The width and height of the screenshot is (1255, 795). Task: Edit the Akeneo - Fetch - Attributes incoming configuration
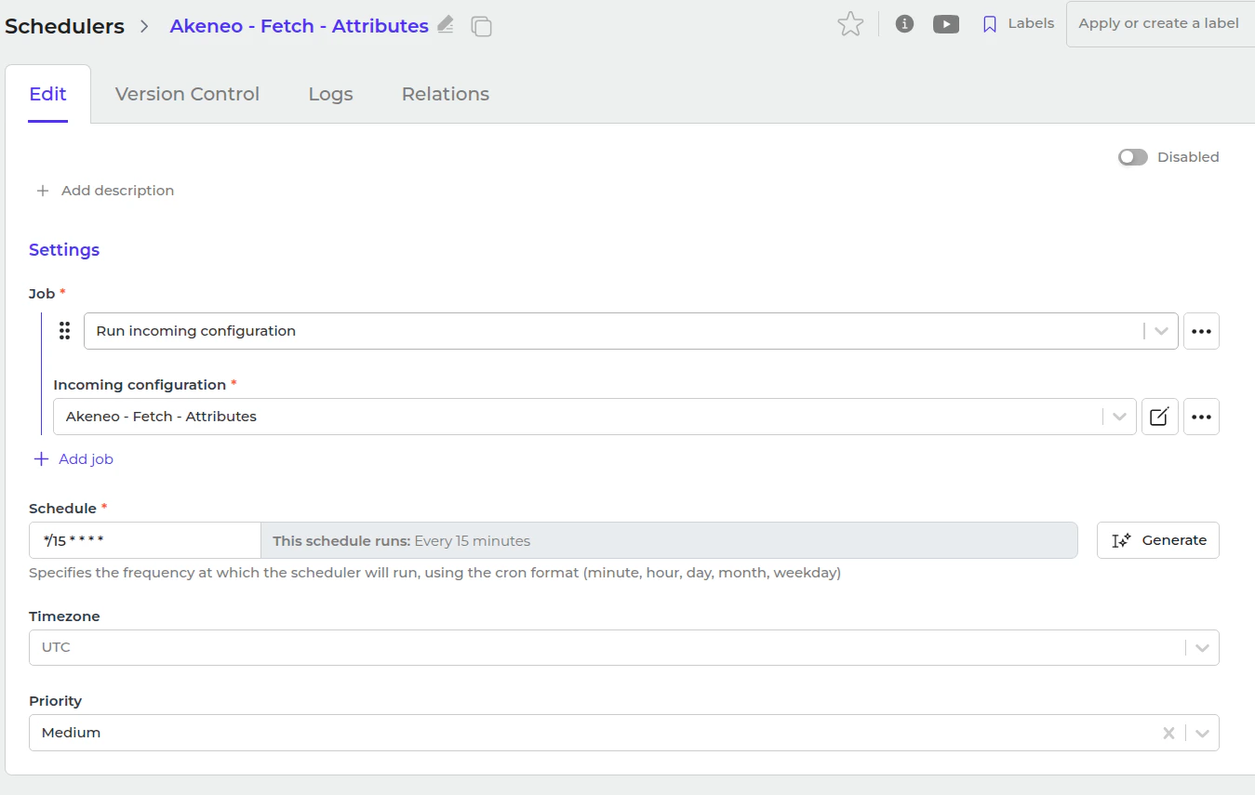(x=1159, y=417)
